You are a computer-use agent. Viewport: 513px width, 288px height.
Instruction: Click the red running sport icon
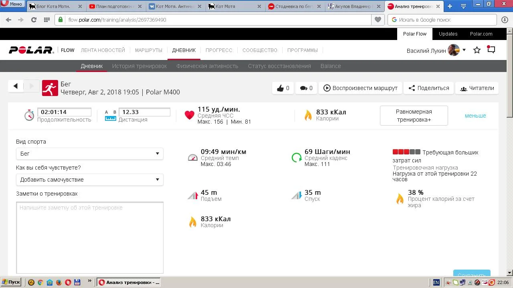tap(50, 88)
